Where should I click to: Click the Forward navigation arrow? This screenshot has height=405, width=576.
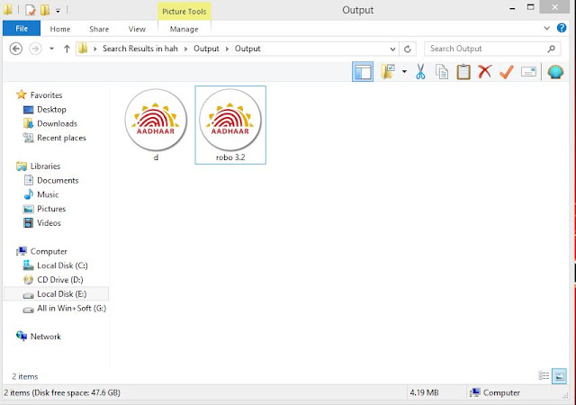35,49
